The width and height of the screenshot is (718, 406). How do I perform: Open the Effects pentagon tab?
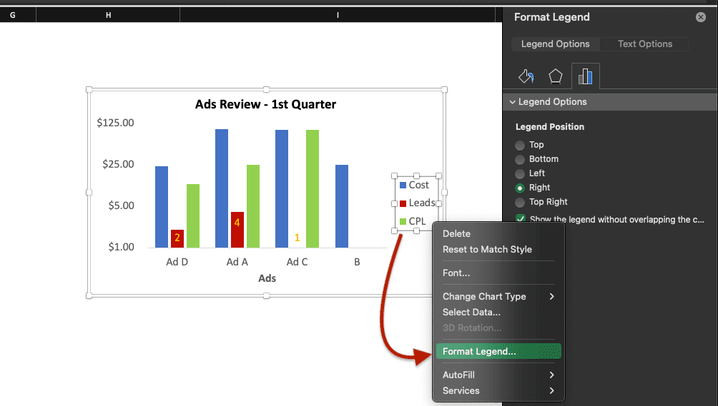coord(556,76)
